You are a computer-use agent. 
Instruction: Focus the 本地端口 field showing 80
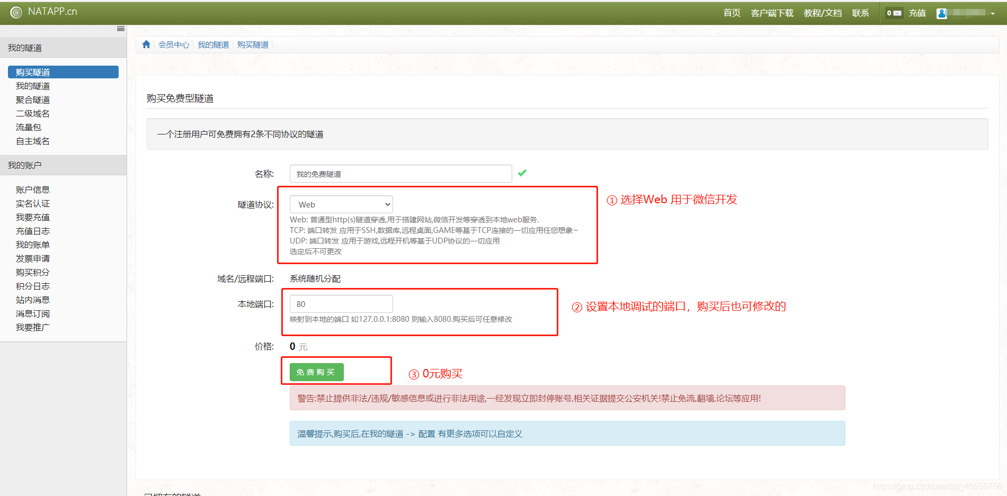341,304
